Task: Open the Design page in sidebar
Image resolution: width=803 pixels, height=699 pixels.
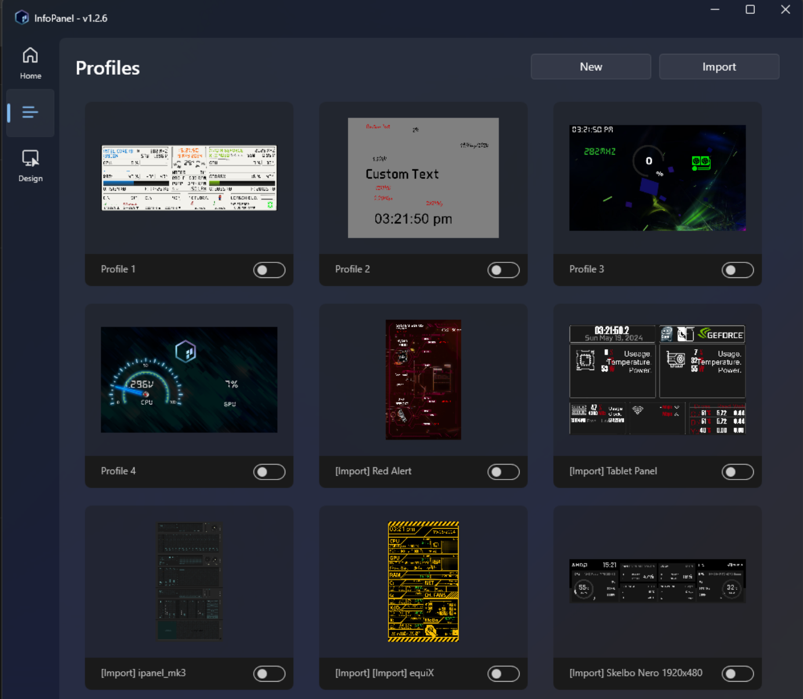Action: 30,166
